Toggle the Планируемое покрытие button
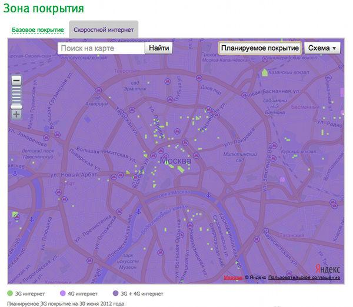Screen dimensions: 353x307 click(x=260, y=48)
